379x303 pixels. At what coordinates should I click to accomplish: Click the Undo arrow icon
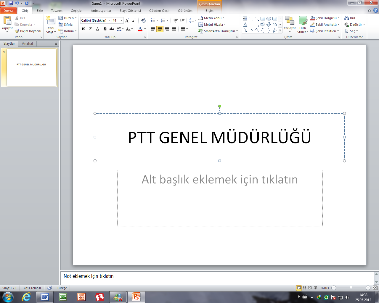pyautogui.click(x=17, y=3)
